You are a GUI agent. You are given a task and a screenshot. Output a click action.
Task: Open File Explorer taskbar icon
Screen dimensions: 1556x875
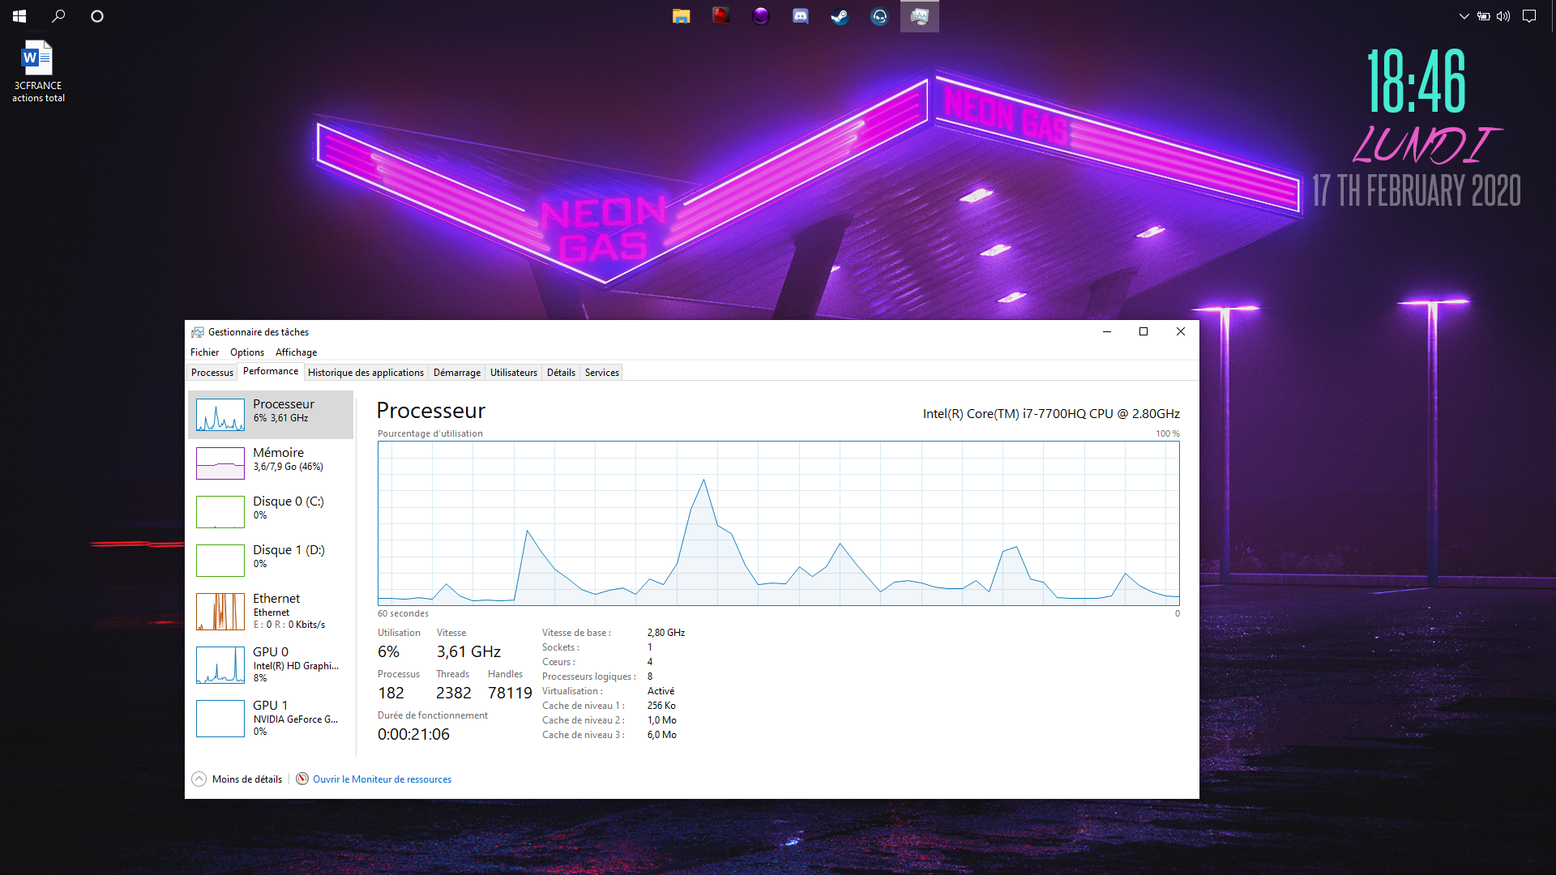pos(681,16)
